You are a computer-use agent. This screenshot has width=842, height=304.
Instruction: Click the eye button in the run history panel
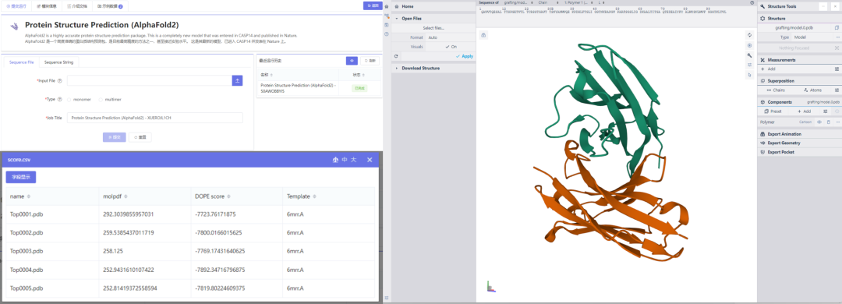click(x=352, y=61)
